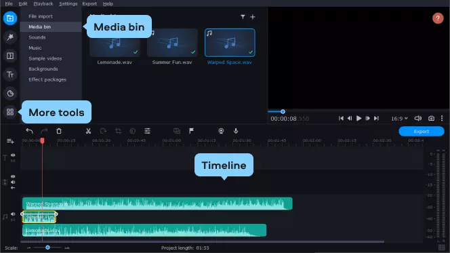This screenshot has width=450, height=253.
Task: Click the Split scissors tool
Action: point(88,131)
